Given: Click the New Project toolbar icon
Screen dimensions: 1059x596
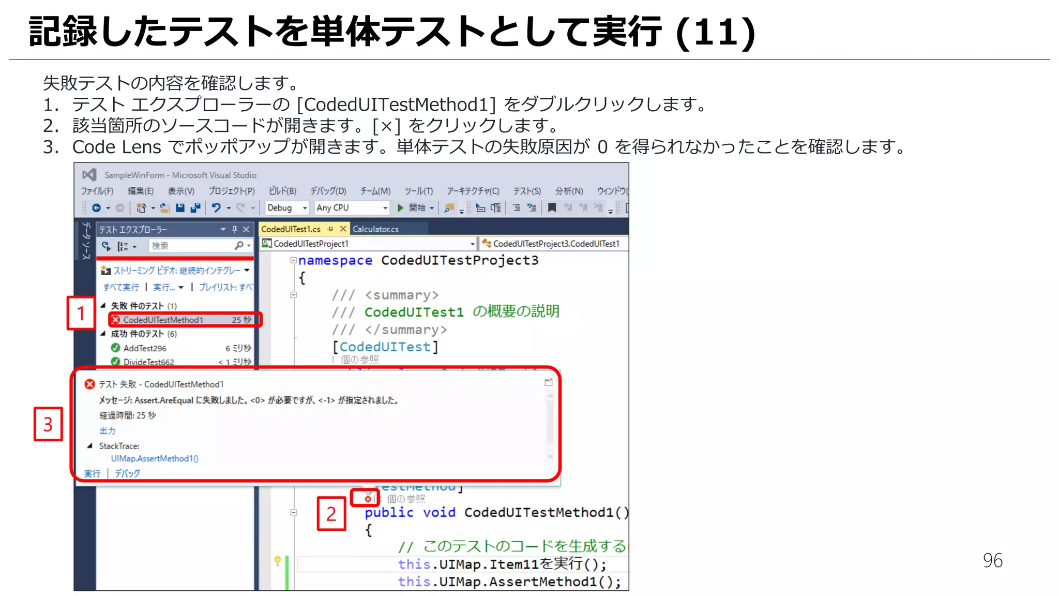Looking at the screenshot, I should point(141,208).
